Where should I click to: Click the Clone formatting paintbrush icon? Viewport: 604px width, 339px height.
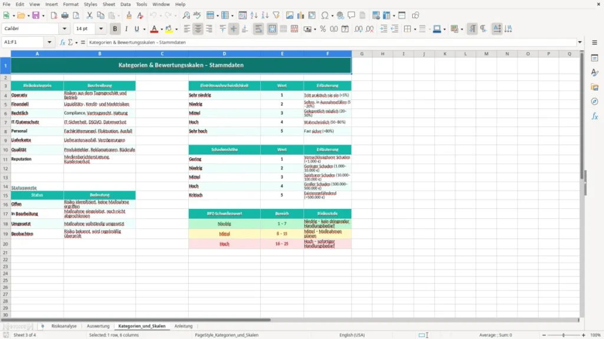(129, 15)
